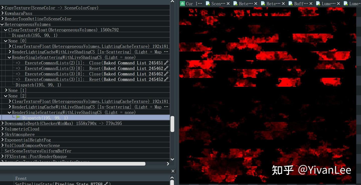The height and width of the screenshot is (185, 361).
Task: Click the up scroll arrow of the event browser
Action: click(172, 1)
